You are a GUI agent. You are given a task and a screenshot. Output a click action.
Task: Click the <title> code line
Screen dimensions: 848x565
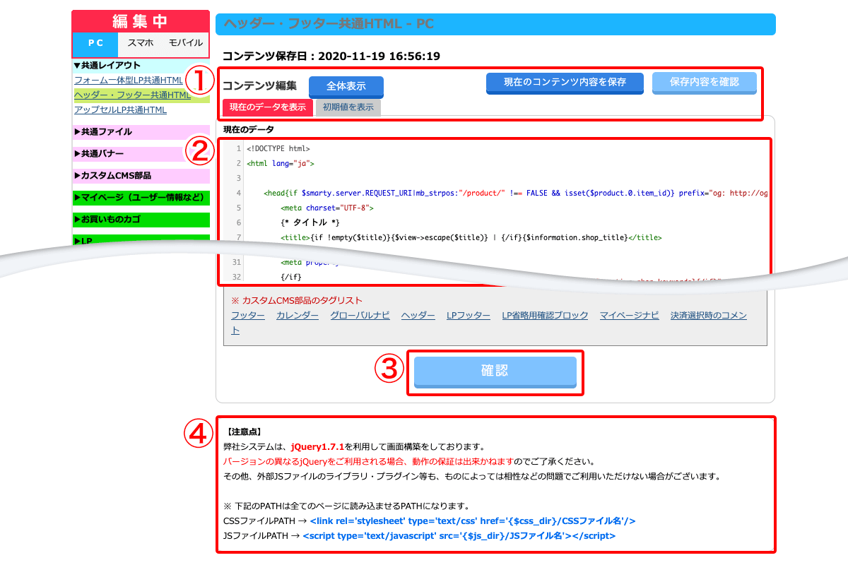[x=471, y=238]
